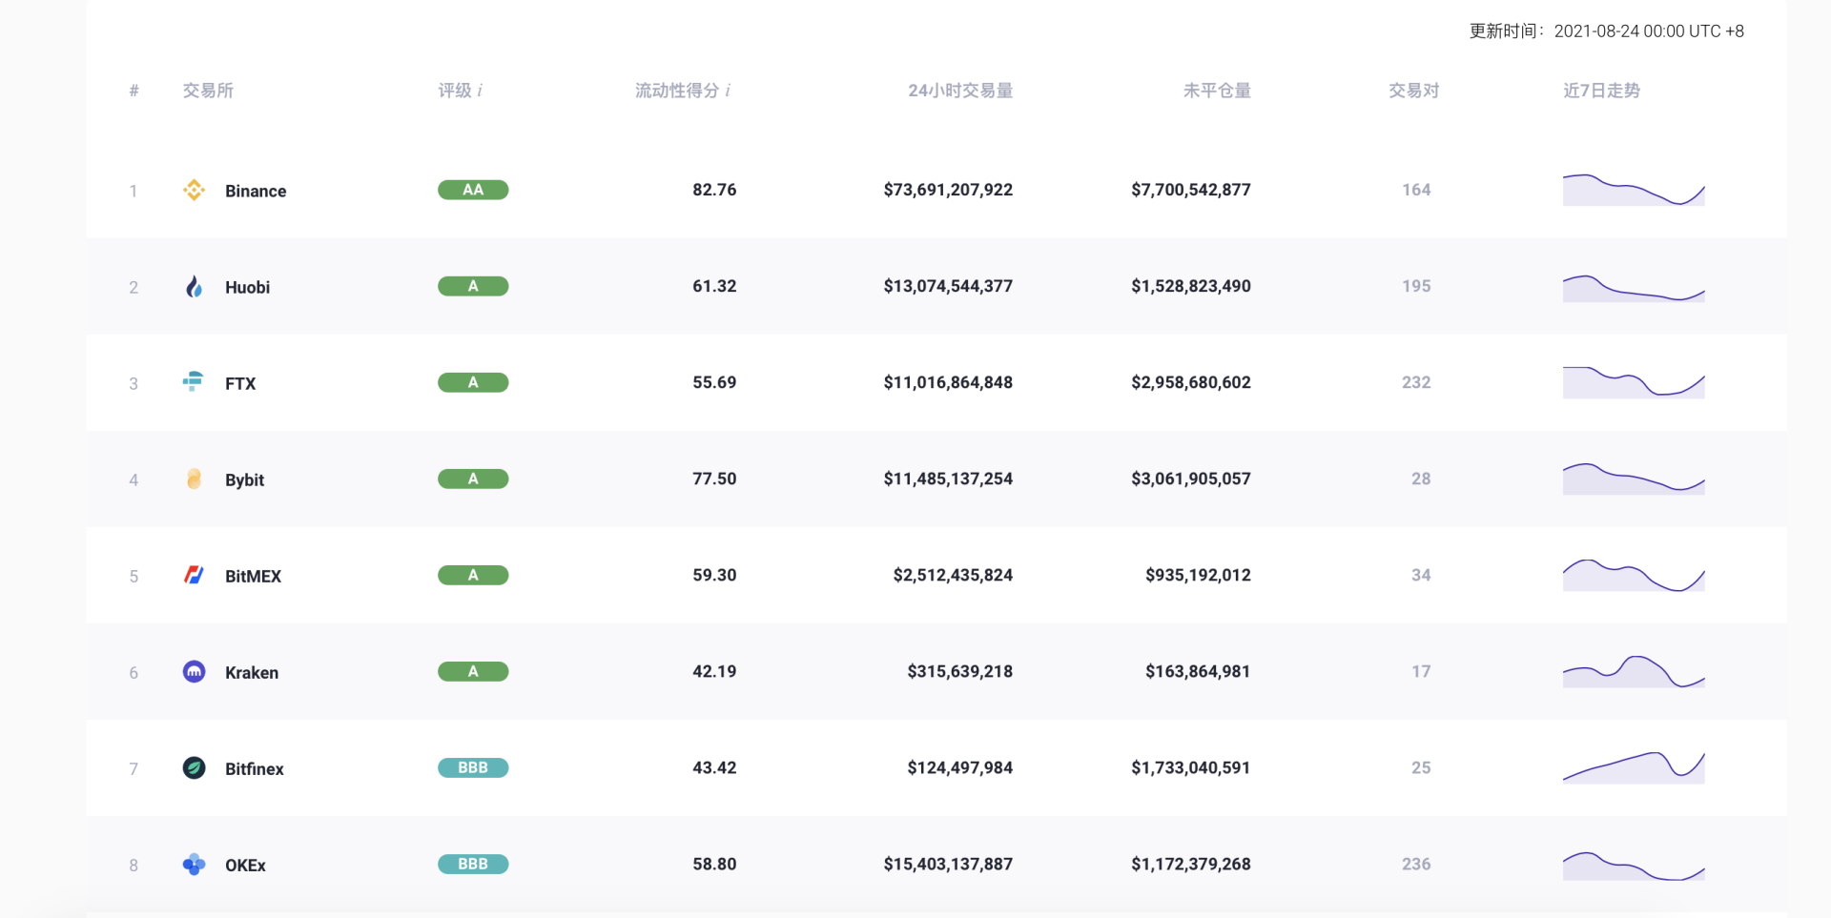This screenshot has width=1831, height=918.
Task: Click BitMEX's 7-day trend sparkline
Action: click(x=1634, y=575)
